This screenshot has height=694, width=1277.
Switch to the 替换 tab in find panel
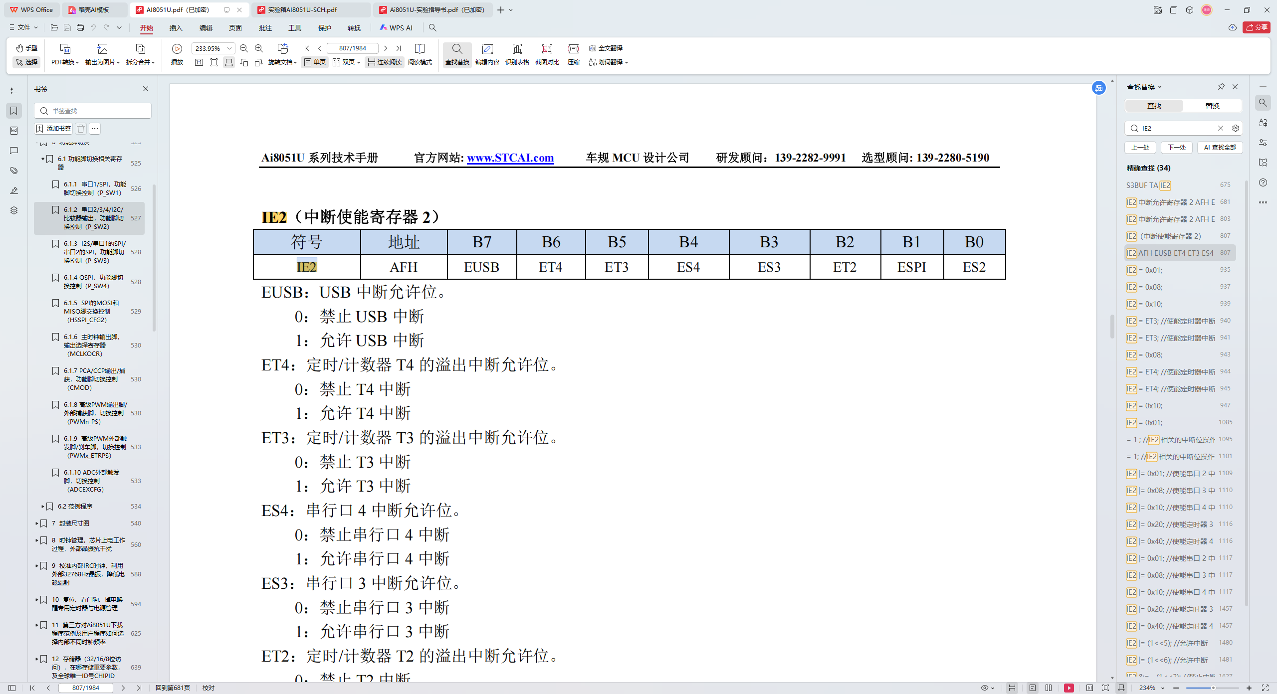(x=1213, y=105)
